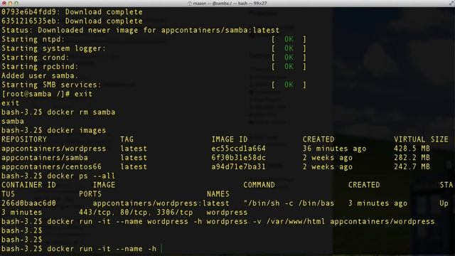
Task: Click the 'Starting ntpd:' text
Action: tap(33, 39)
